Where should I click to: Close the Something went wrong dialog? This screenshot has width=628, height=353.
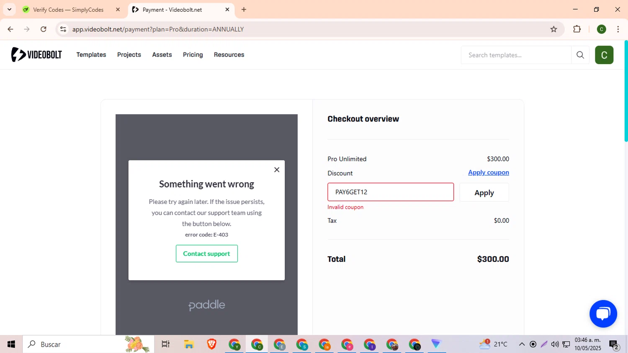click(277, 170)
